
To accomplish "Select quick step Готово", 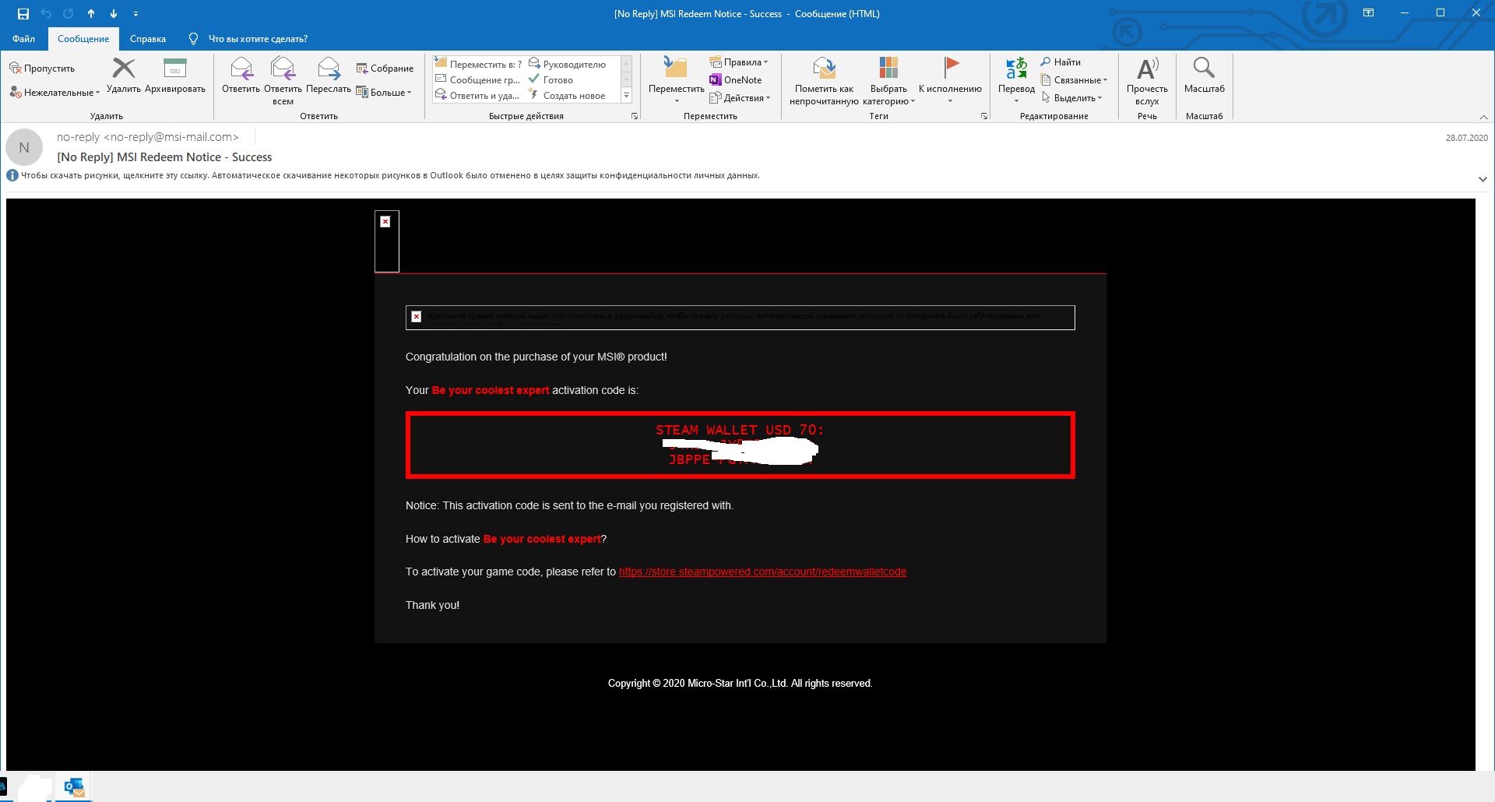I will click(x=551, y=79).
